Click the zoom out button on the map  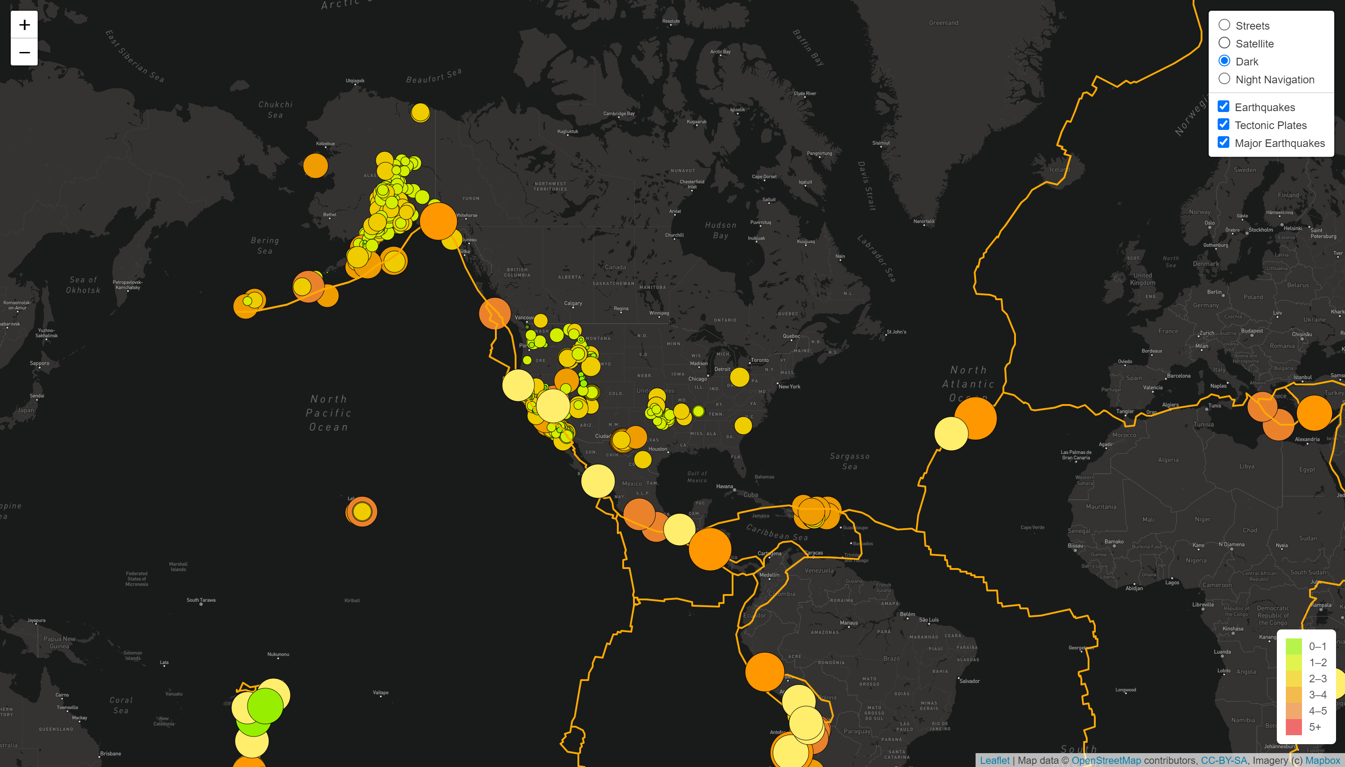(24, 52)
